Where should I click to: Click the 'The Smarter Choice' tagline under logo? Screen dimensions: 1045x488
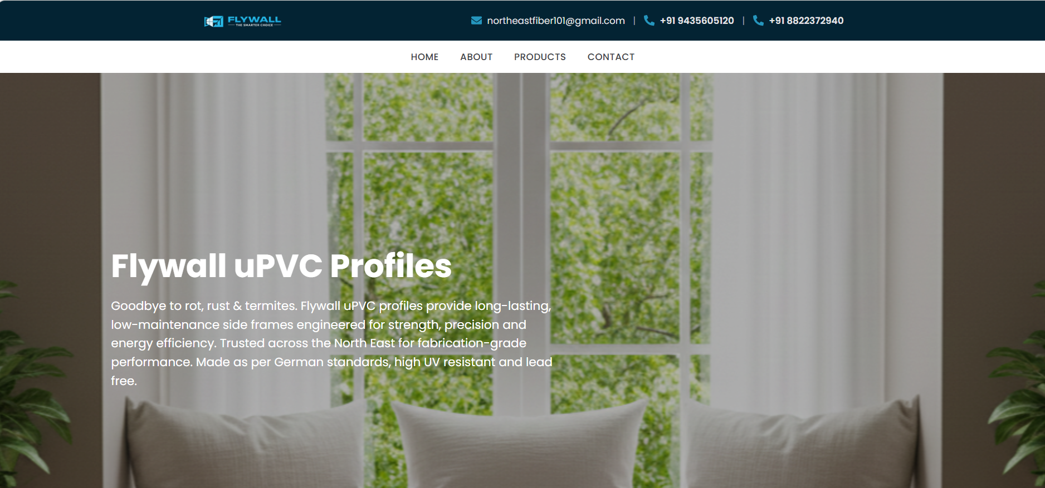[x=255, y=25]
